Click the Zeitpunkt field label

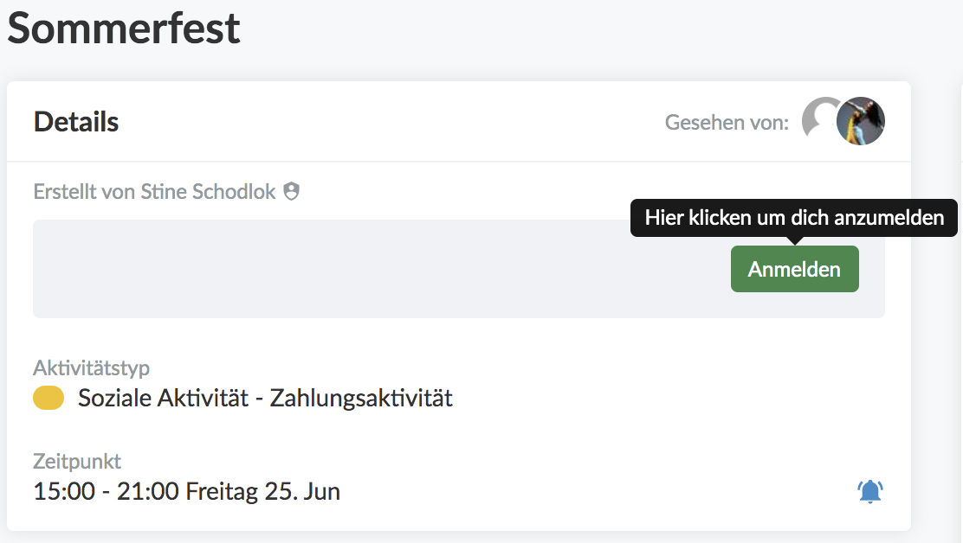(77, 461)
